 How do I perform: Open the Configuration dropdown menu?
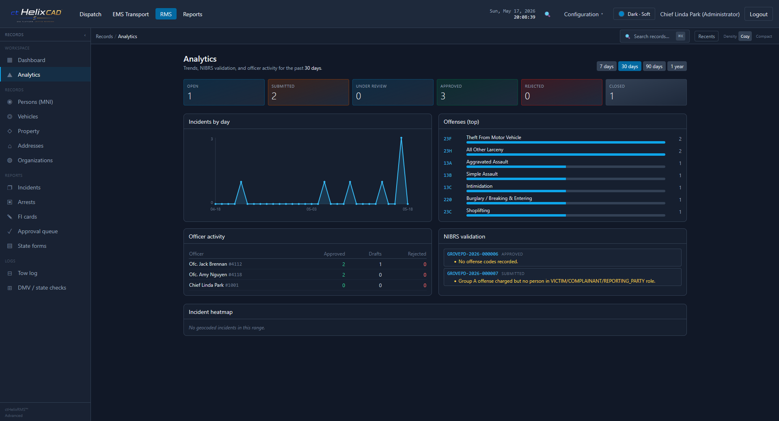[583, 14]
